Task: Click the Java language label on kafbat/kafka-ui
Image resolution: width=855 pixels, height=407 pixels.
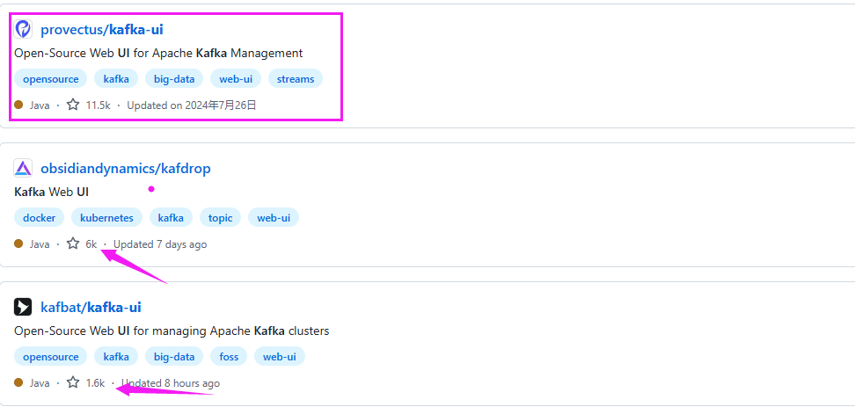Action: pyautogui.click(x=40, y=383)
